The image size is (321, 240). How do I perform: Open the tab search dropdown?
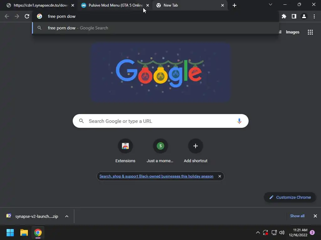click(x=271, y=4)
